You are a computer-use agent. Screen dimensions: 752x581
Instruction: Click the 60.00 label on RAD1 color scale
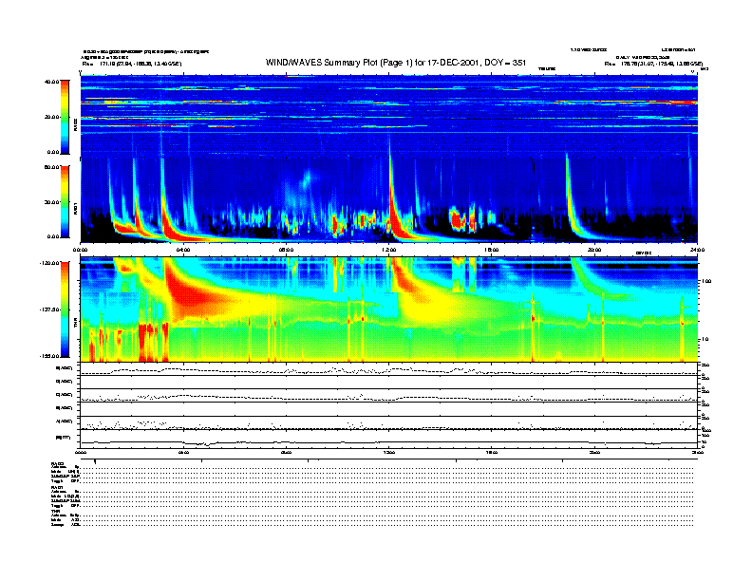click(x=51, y=167)
